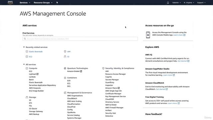Open WAF & Shield service
This screenshot has height=120, width=213.
111,105
